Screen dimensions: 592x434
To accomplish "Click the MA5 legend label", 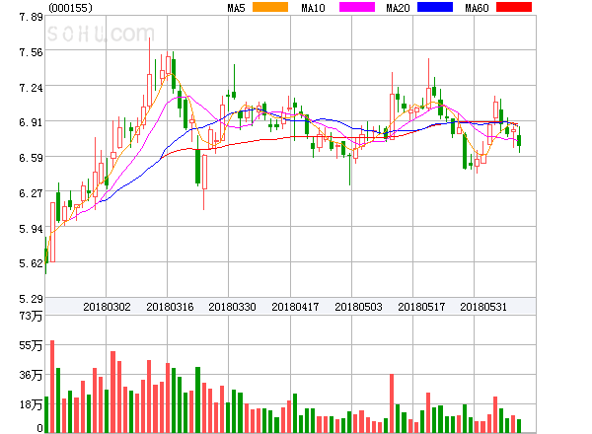I will (x=236, y=8).
